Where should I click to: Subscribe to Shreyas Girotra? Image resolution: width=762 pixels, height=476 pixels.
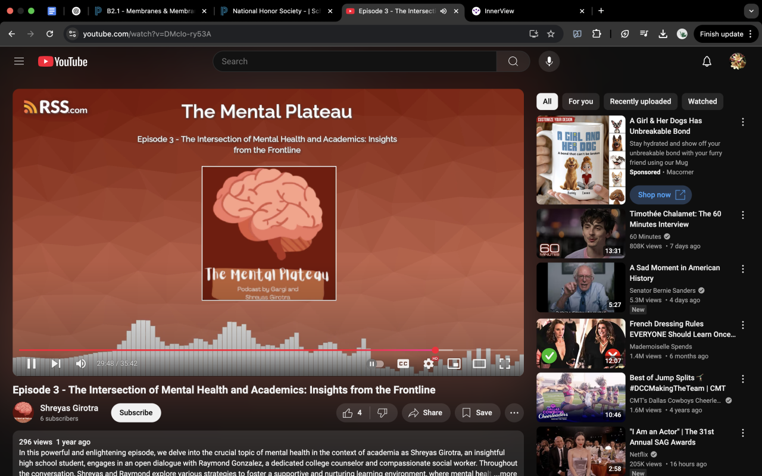coord(136,412)
